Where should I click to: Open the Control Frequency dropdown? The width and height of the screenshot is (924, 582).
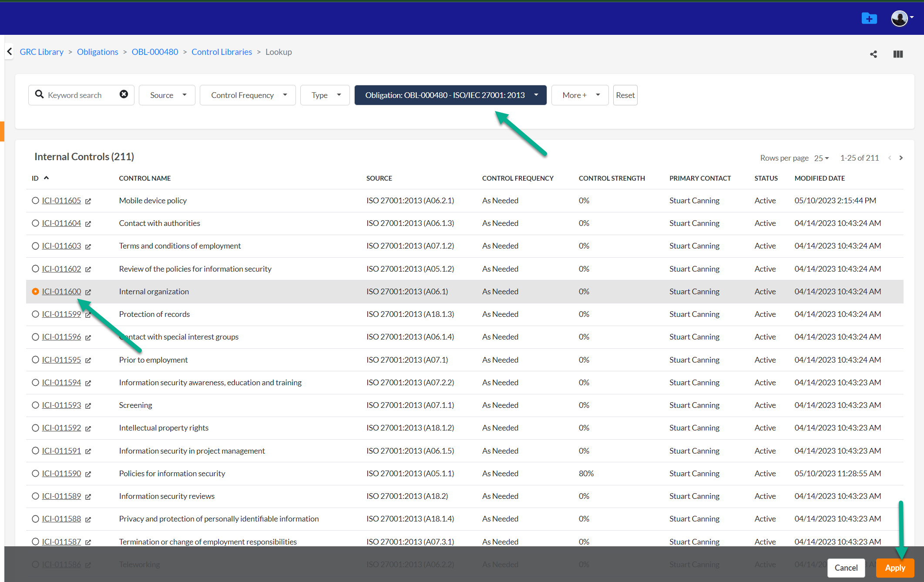pyautogui.click(x=248, y=95)
